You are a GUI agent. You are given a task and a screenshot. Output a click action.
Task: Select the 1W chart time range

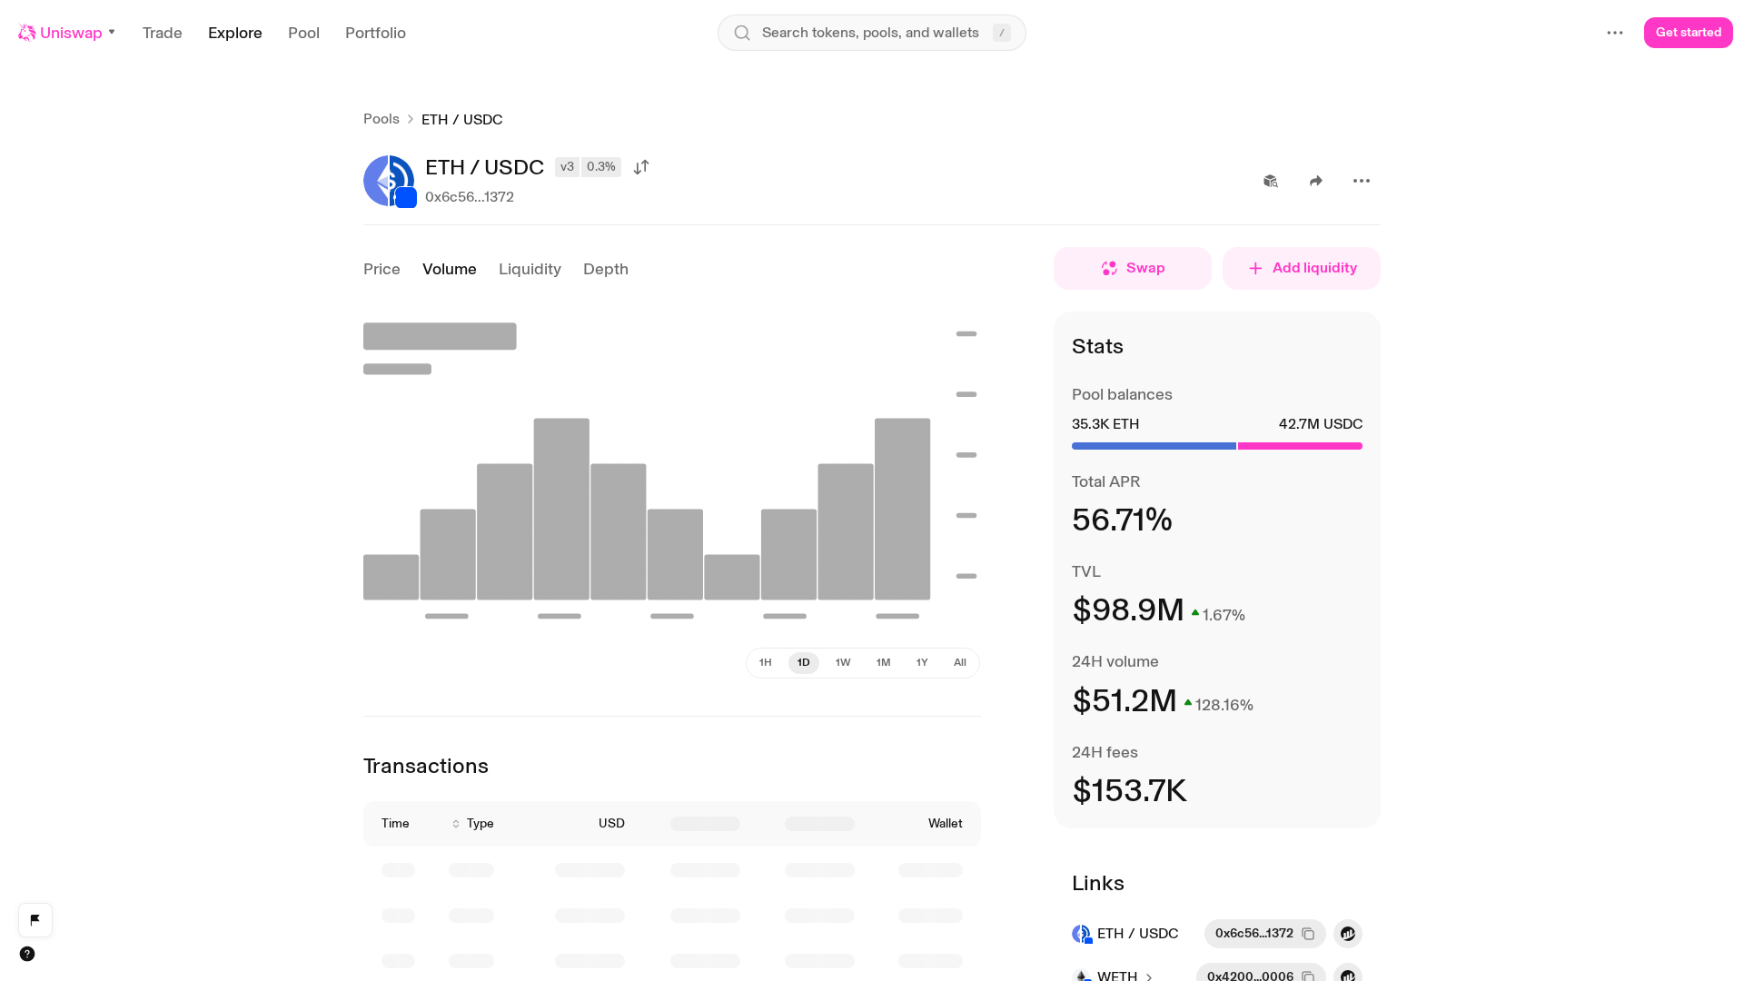click(x=843, y=663)
